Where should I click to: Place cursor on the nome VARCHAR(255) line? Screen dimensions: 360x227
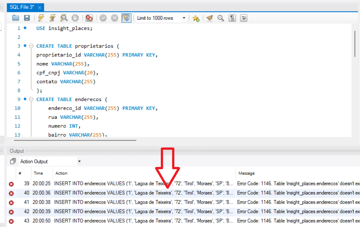click(x=63, y=64)
